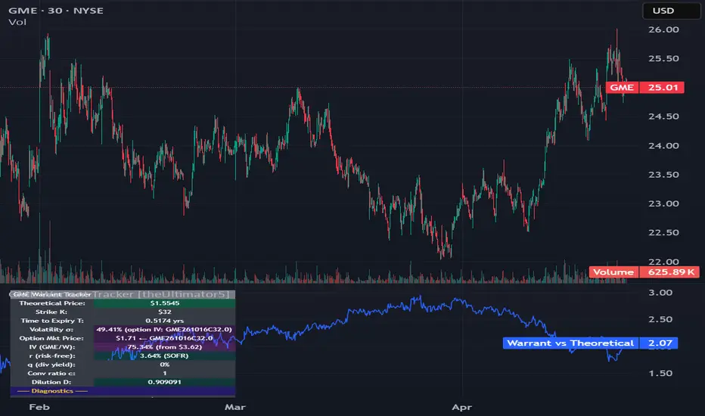Click the Volatility 49.41% option IV cell

click(165, 329)
